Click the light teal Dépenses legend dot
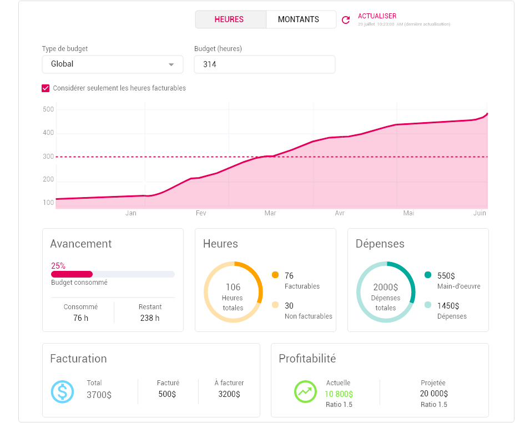 pos(428,305)
